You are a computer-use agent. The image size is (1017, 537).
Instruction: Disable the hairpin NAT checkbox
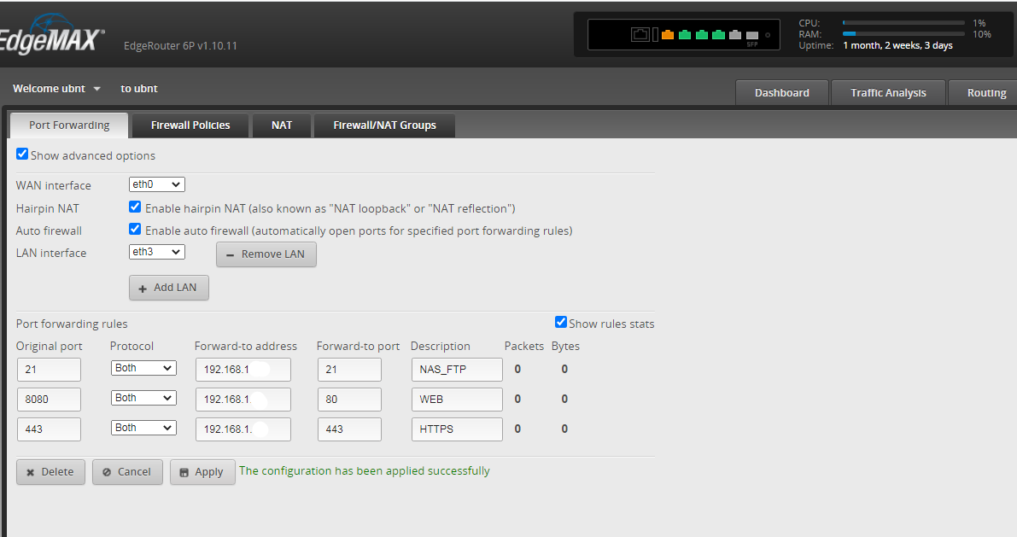[x=135, y=207]
